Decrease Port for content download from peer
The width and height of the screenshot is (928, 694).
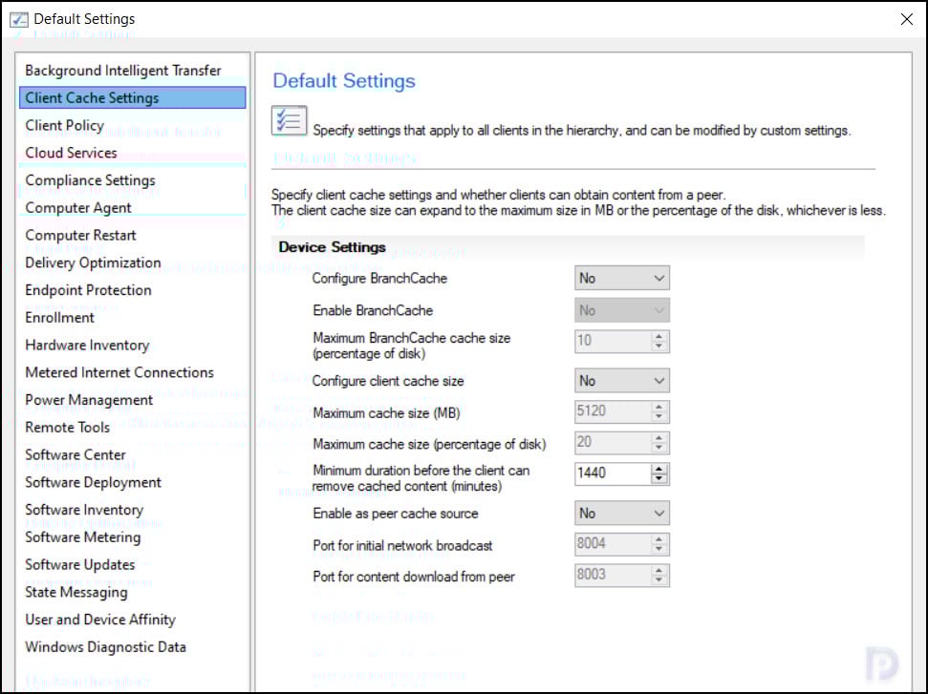click(658, 580)
